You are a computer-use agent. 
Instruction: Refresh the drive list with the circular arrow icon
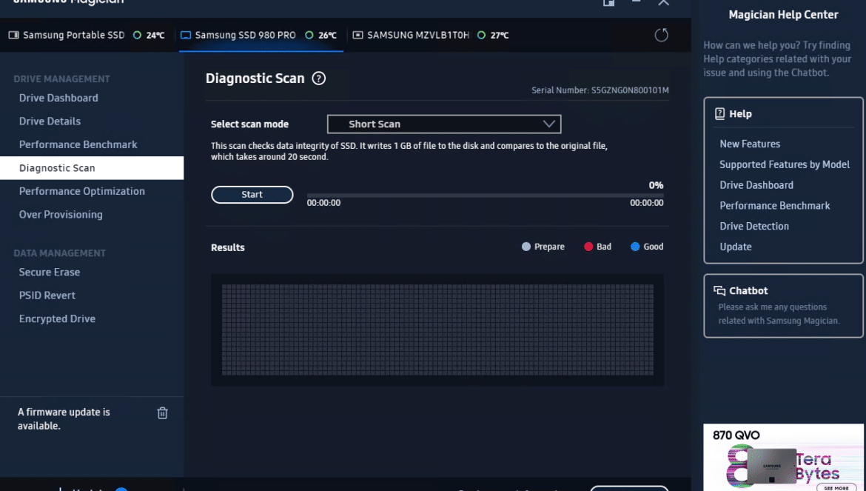[661, 36]
